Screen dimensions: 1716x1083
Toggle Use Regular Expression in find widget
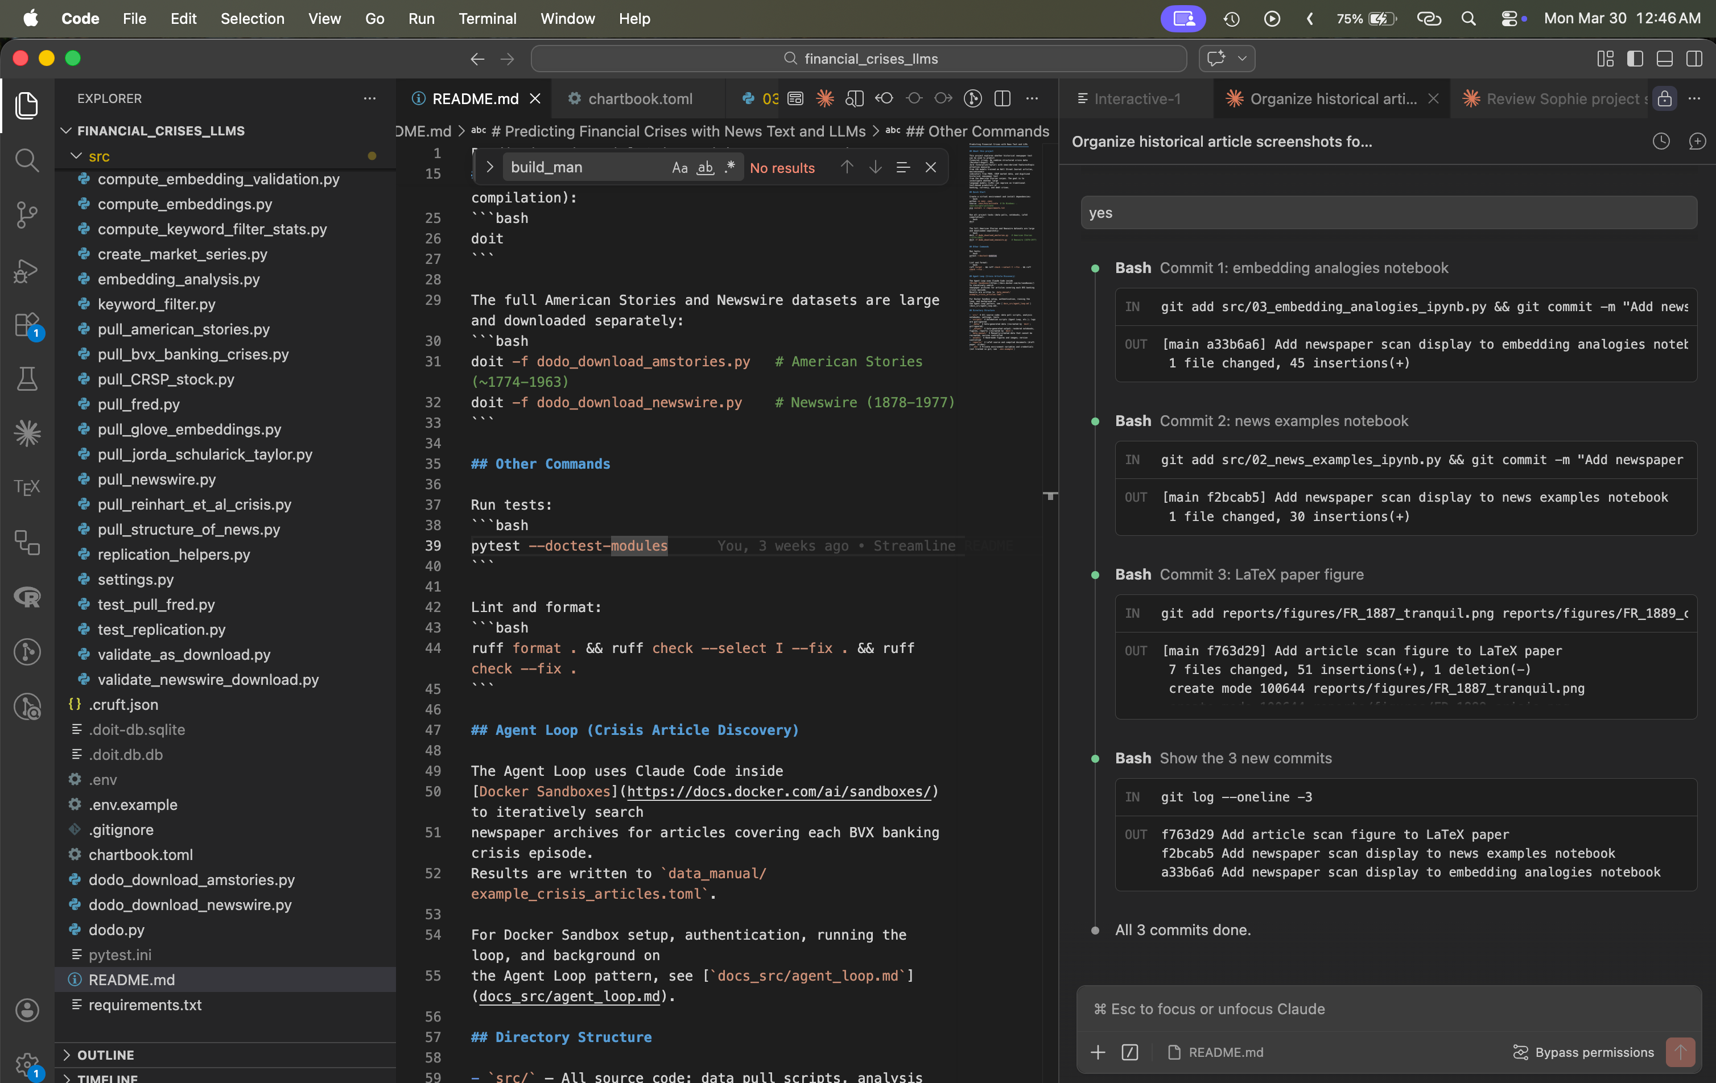[729, 167]
